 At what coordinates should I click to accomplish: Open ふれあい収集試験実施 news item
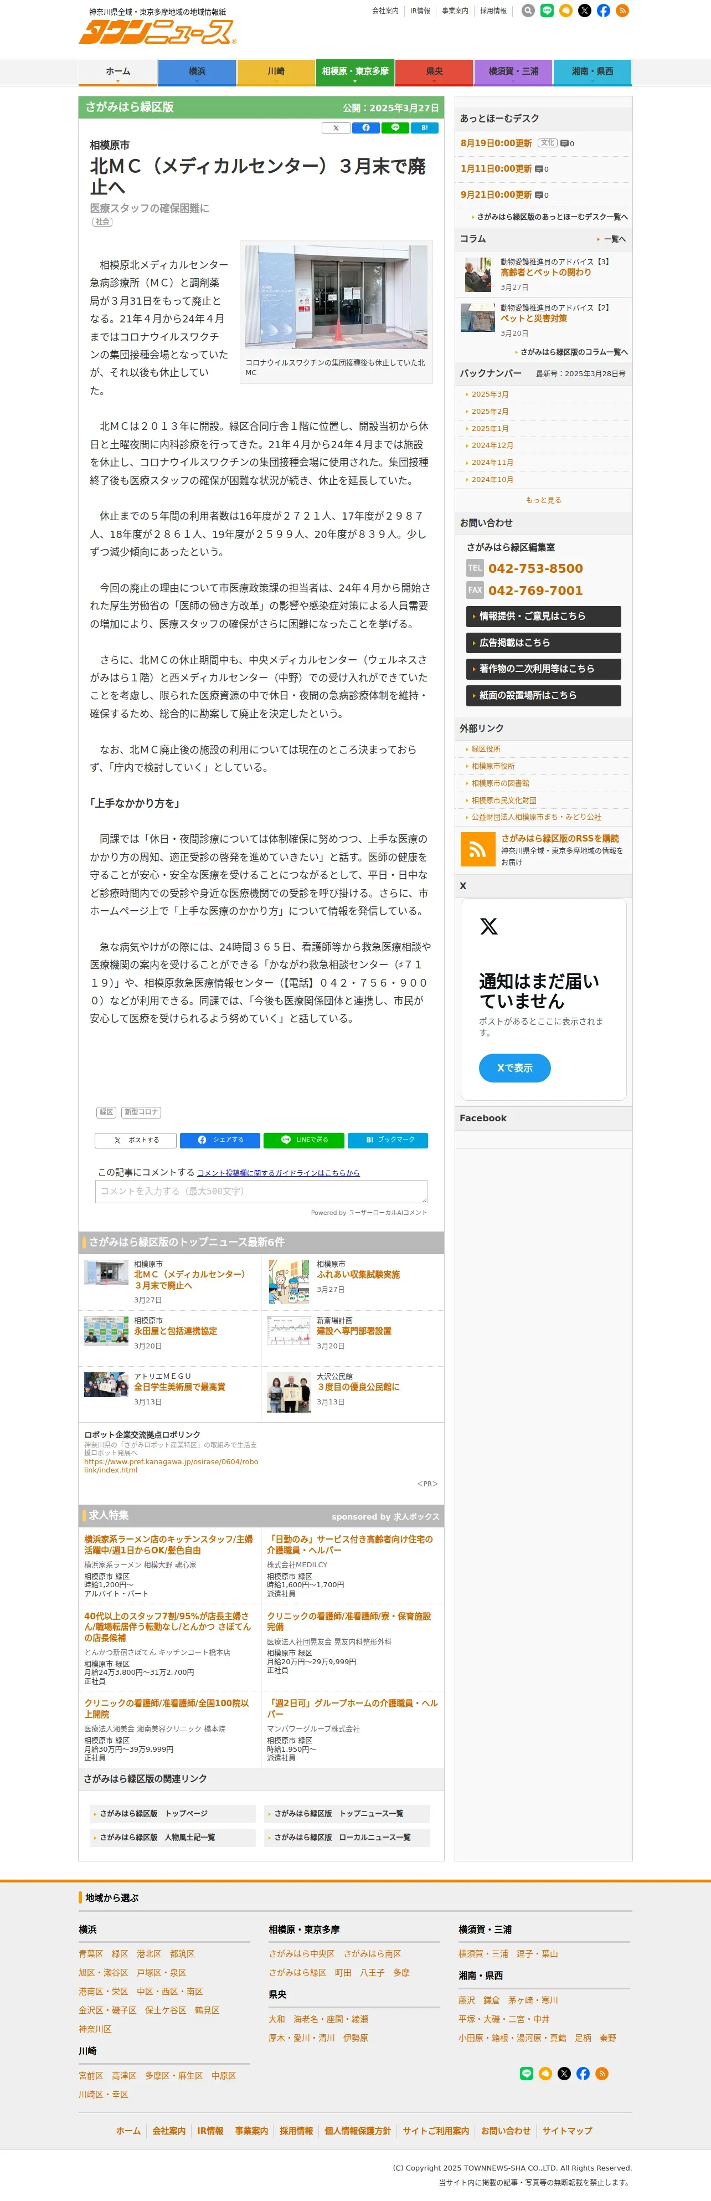(x=358, y=1275)
